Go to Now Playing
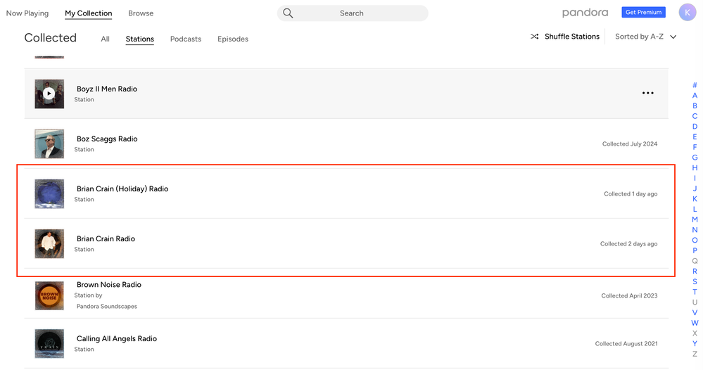The height and width of the screenshot is (370, 703). (x=27, y=13)
